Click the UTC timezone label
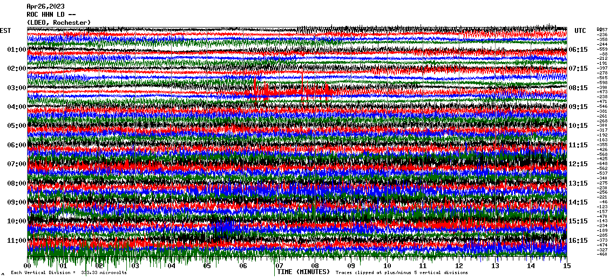The image size is (610, 280). 580,31
